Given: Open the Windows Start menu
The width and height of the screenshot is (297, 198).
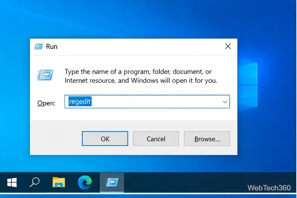Looking at the screenshot, I should [x=12, y=183].
